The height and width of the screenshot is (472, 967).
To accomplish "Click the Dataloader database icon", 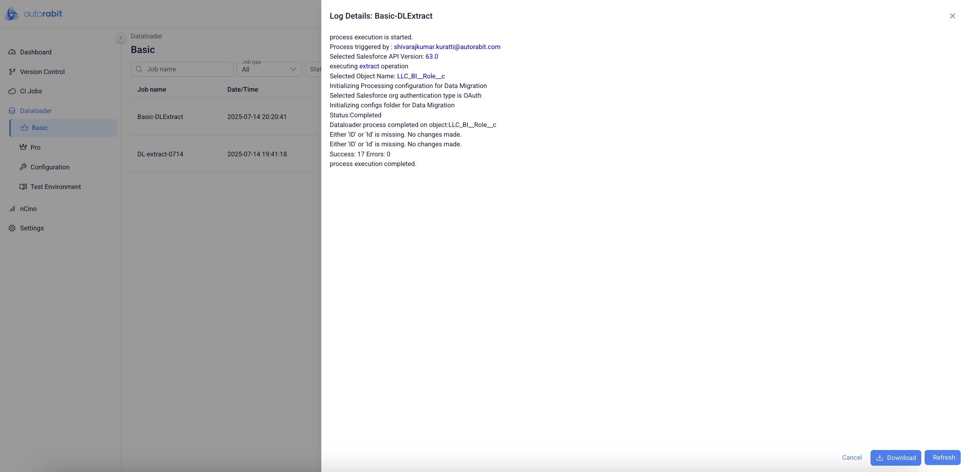I will tap(12, 111).
